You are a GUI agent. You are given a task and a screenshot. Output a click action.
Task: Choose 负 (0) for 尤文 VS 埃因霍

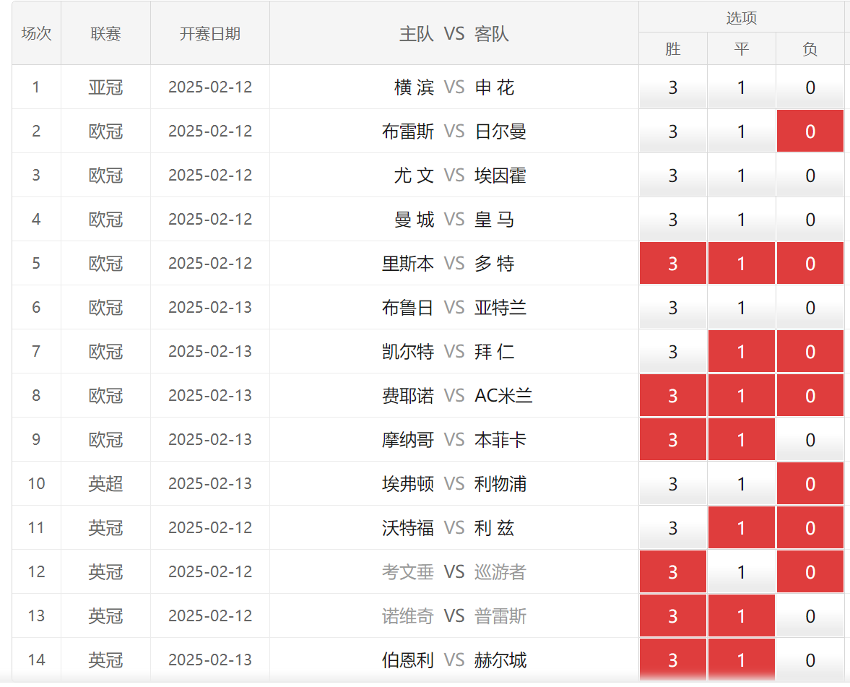(810, 175)
